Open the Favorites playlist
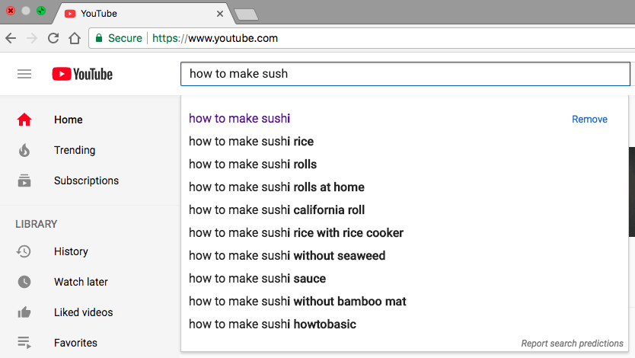Viewport: 635px width, 358px height. point(75,343)
